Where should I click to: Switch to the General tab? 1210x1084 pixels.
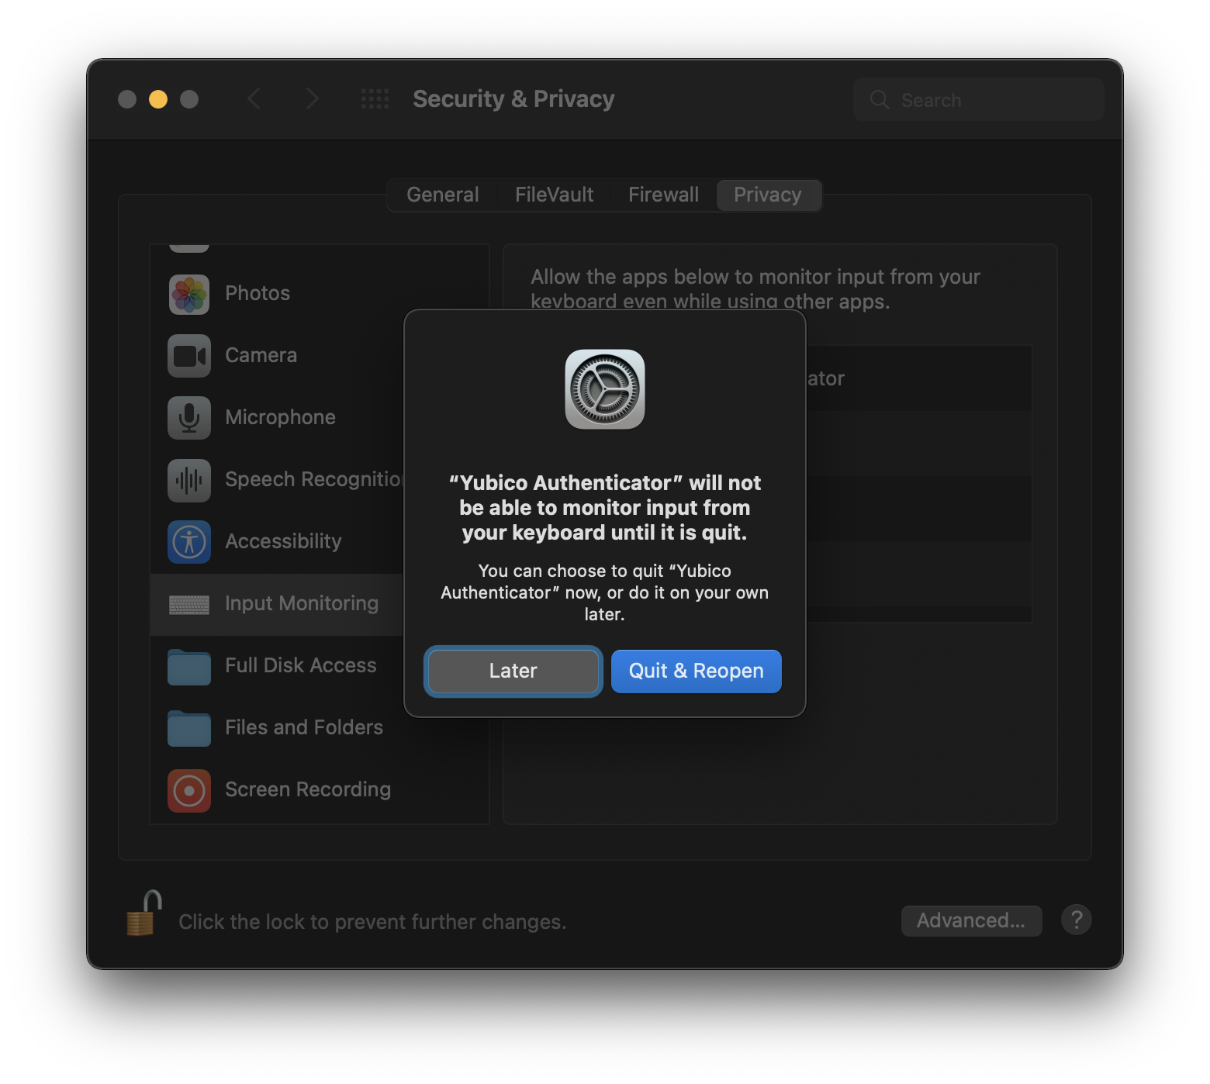(442, 195)
